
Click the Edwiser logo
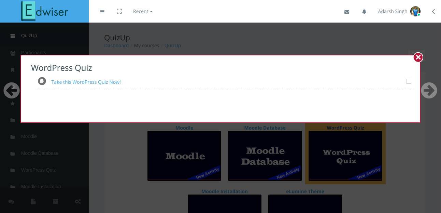(x=44, y=11)
